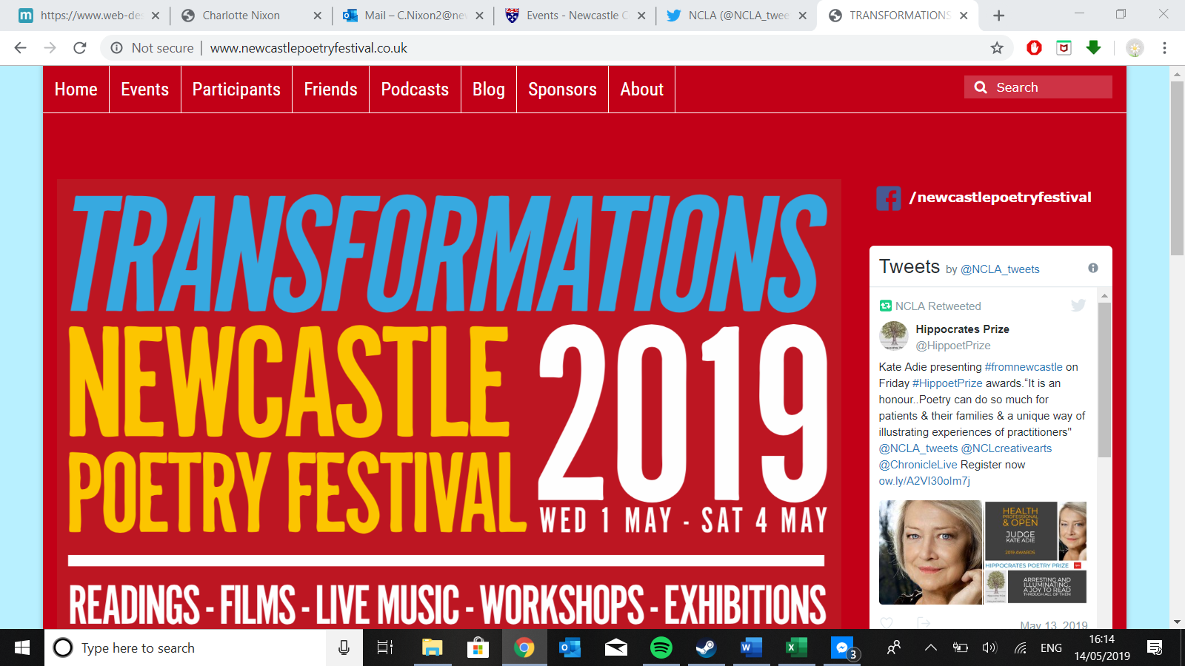The width and height of the screenshot is (1185, 666).
Task: Open the Podcasts menu item
Action: (415, 90)
